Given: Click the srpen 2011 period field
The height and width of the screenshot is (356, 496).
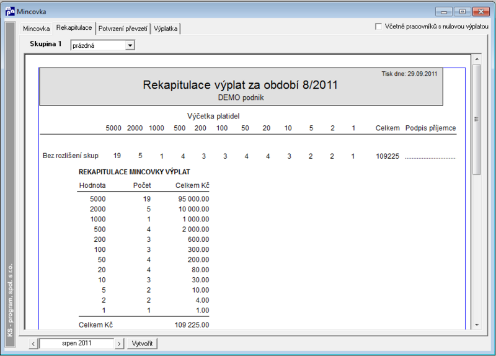Looking at the screenshot, I should tap(76, 343).
